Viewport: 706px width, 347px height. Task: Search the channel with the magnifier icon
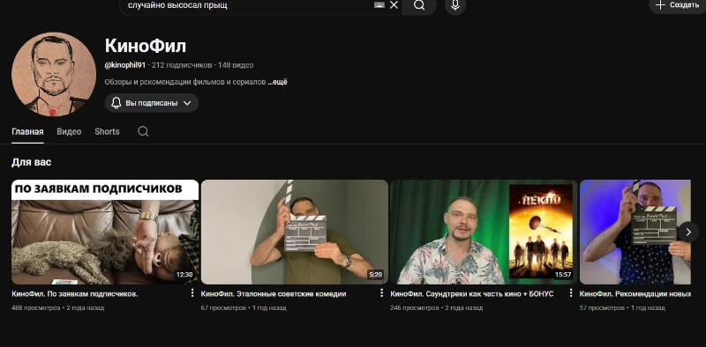click(x=143, y=132)
